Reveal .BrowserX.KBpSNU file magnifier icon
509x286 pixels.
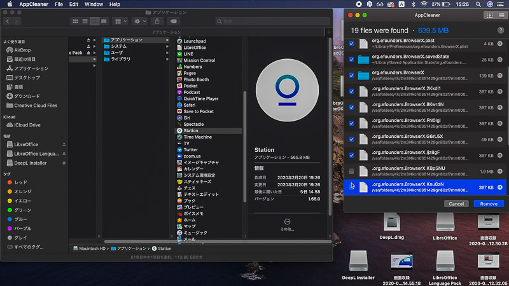click(x=500, y=171)
